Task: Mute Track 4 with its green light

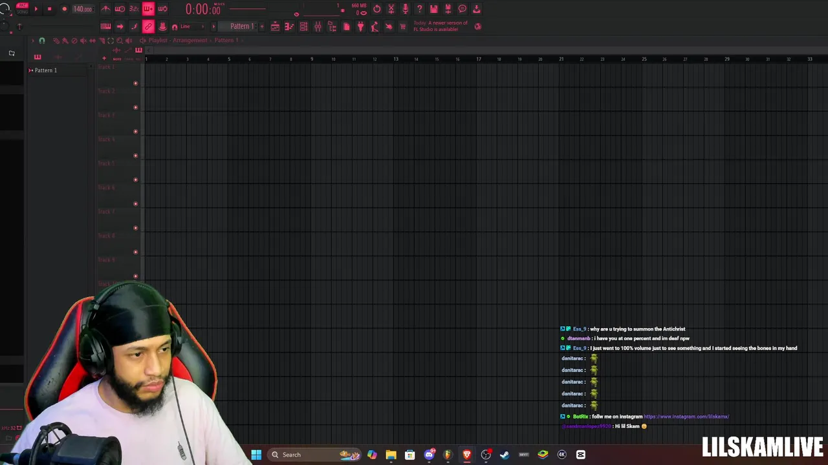Action: (135, 156)
